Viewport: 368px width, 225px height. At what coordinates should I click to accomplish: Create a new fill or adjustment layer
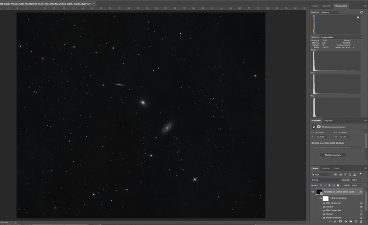346,221
